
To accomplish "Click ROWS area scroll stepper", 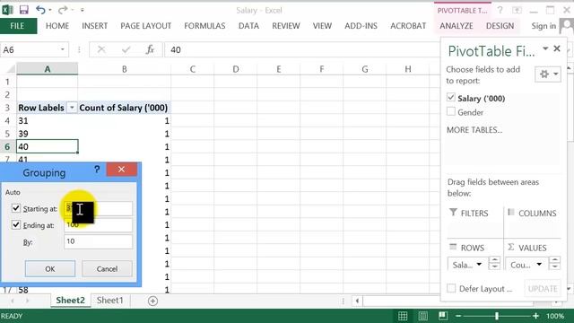I will click(x=494, y=263).
